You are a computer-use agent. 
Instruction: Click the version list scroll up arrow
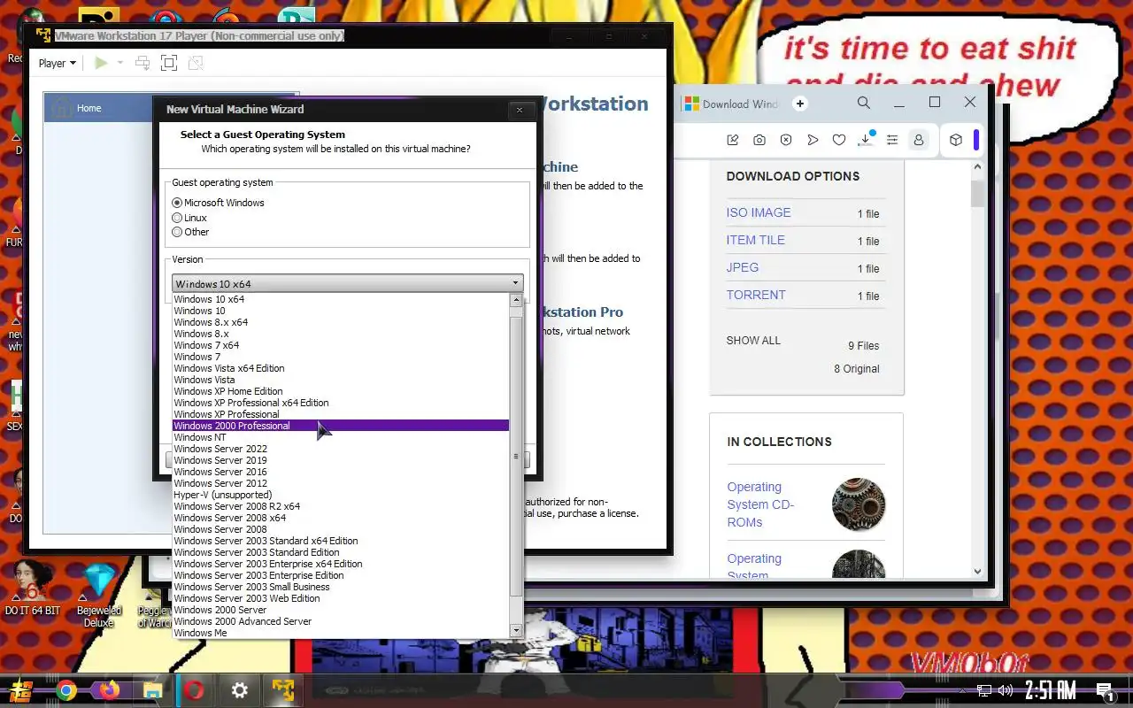click(x=517, y=301)
